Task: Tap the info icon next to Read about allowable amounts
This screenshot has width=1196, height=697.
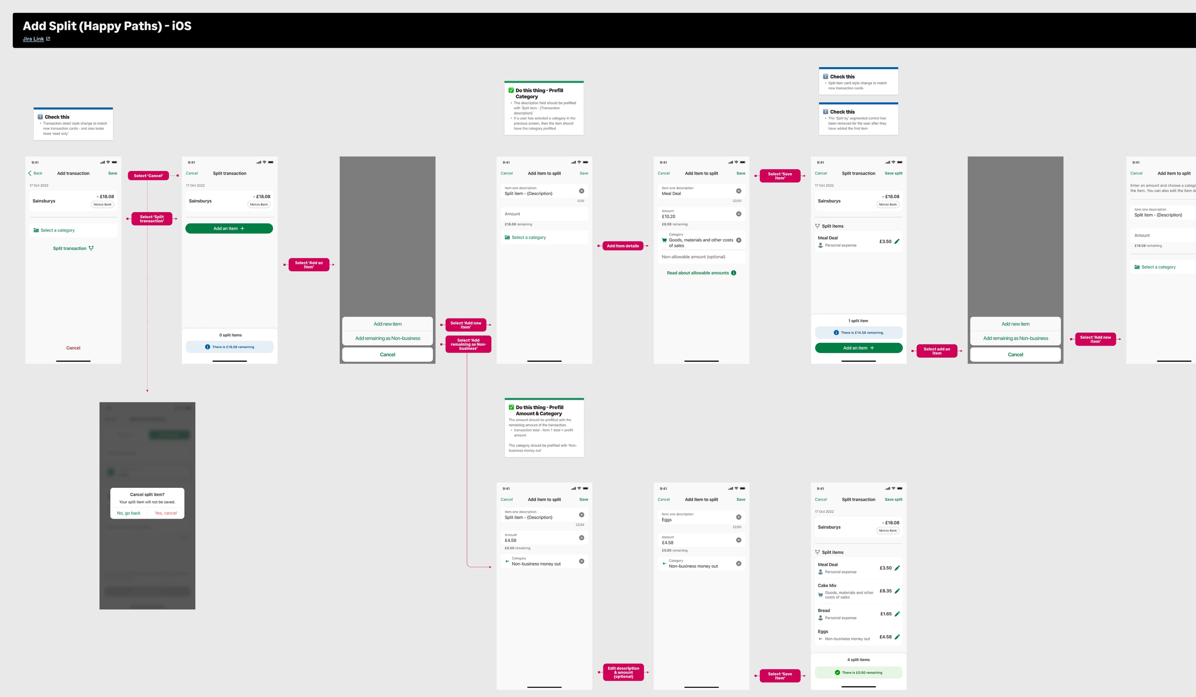Action: (734, 273)
